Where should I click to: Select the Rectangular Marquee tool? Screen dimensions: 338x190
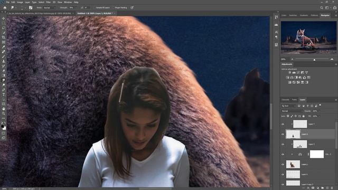point(4,23)
